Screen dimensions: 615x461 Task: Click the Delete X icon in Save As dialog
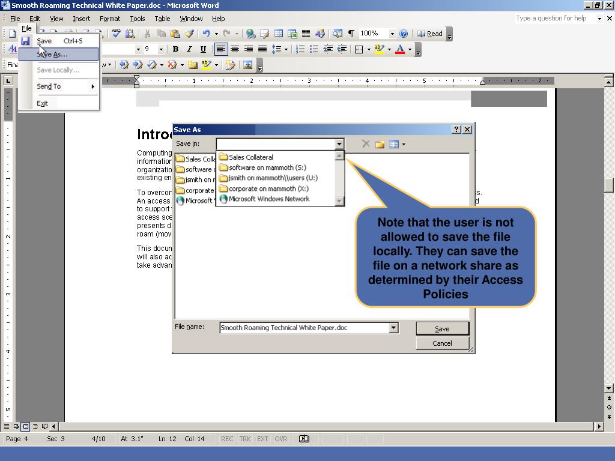pos(366,144)
